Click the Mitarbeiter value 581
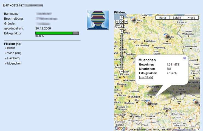Viewport: 203px width, 131px height. 169,69
